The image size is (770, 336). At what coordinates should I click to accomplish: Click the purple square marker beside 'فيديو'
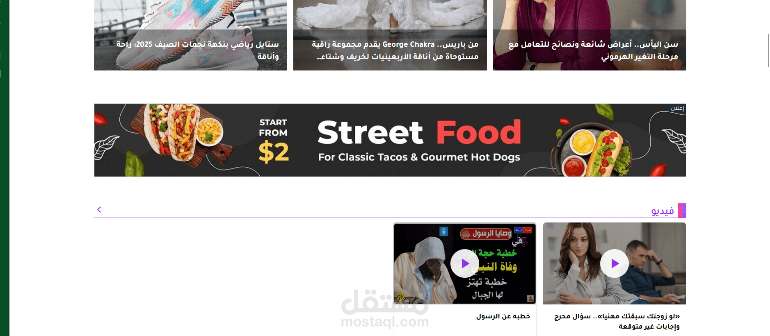click(x=682, y=211)
